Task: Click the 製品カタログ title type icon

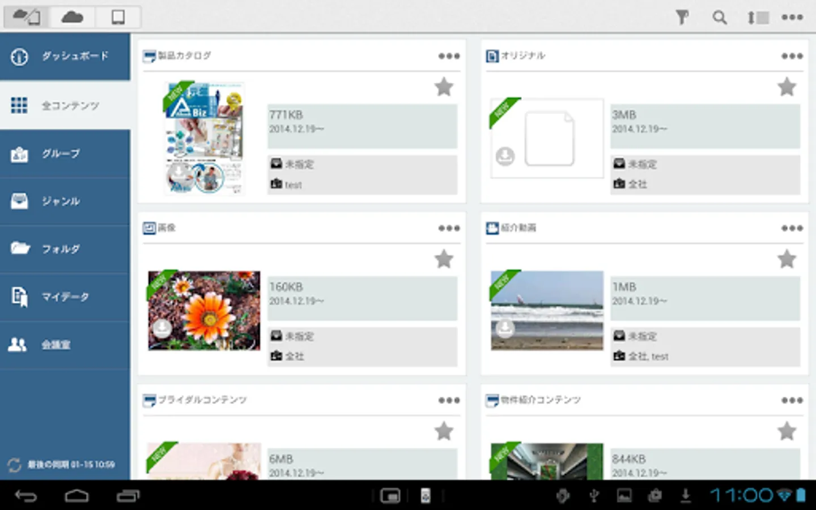Action: coord(149,56)
